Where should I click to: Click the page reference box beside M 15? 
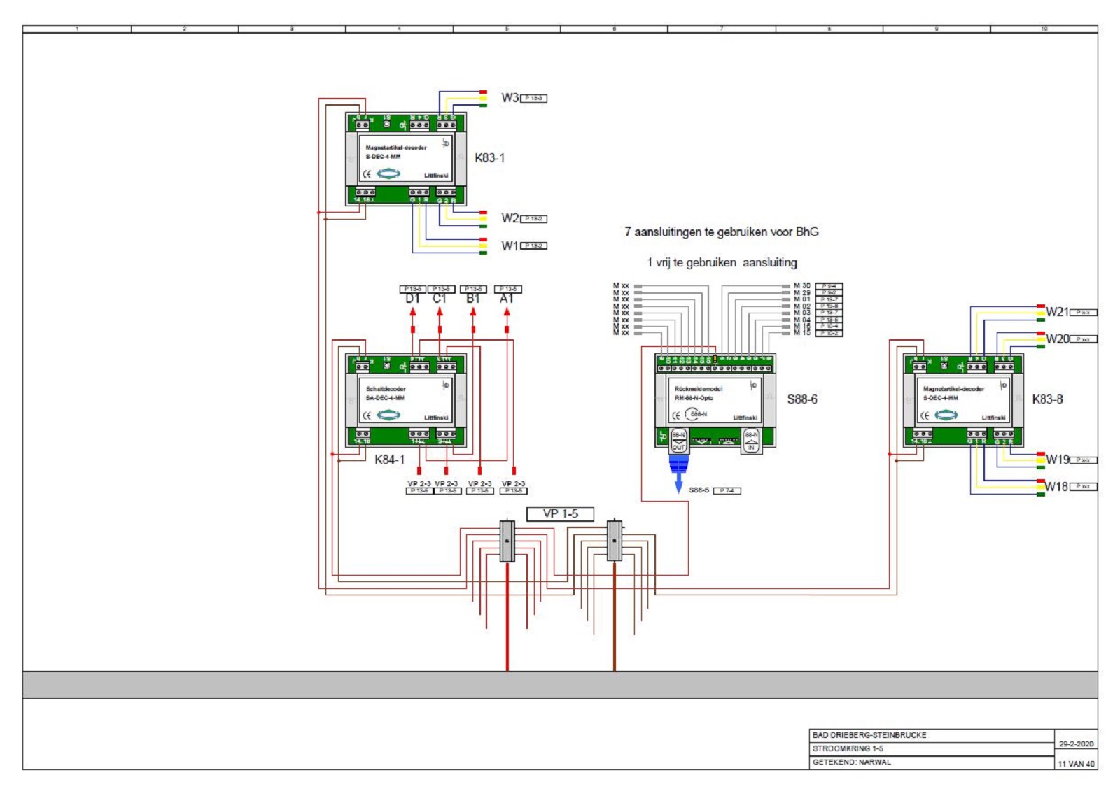(829, 333)
